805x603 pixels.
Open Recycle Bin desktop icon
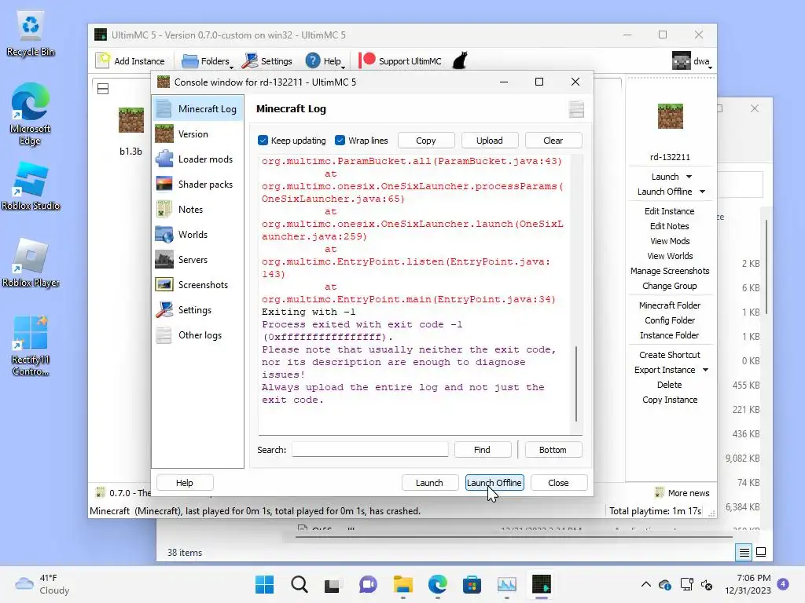click(31, 35)
